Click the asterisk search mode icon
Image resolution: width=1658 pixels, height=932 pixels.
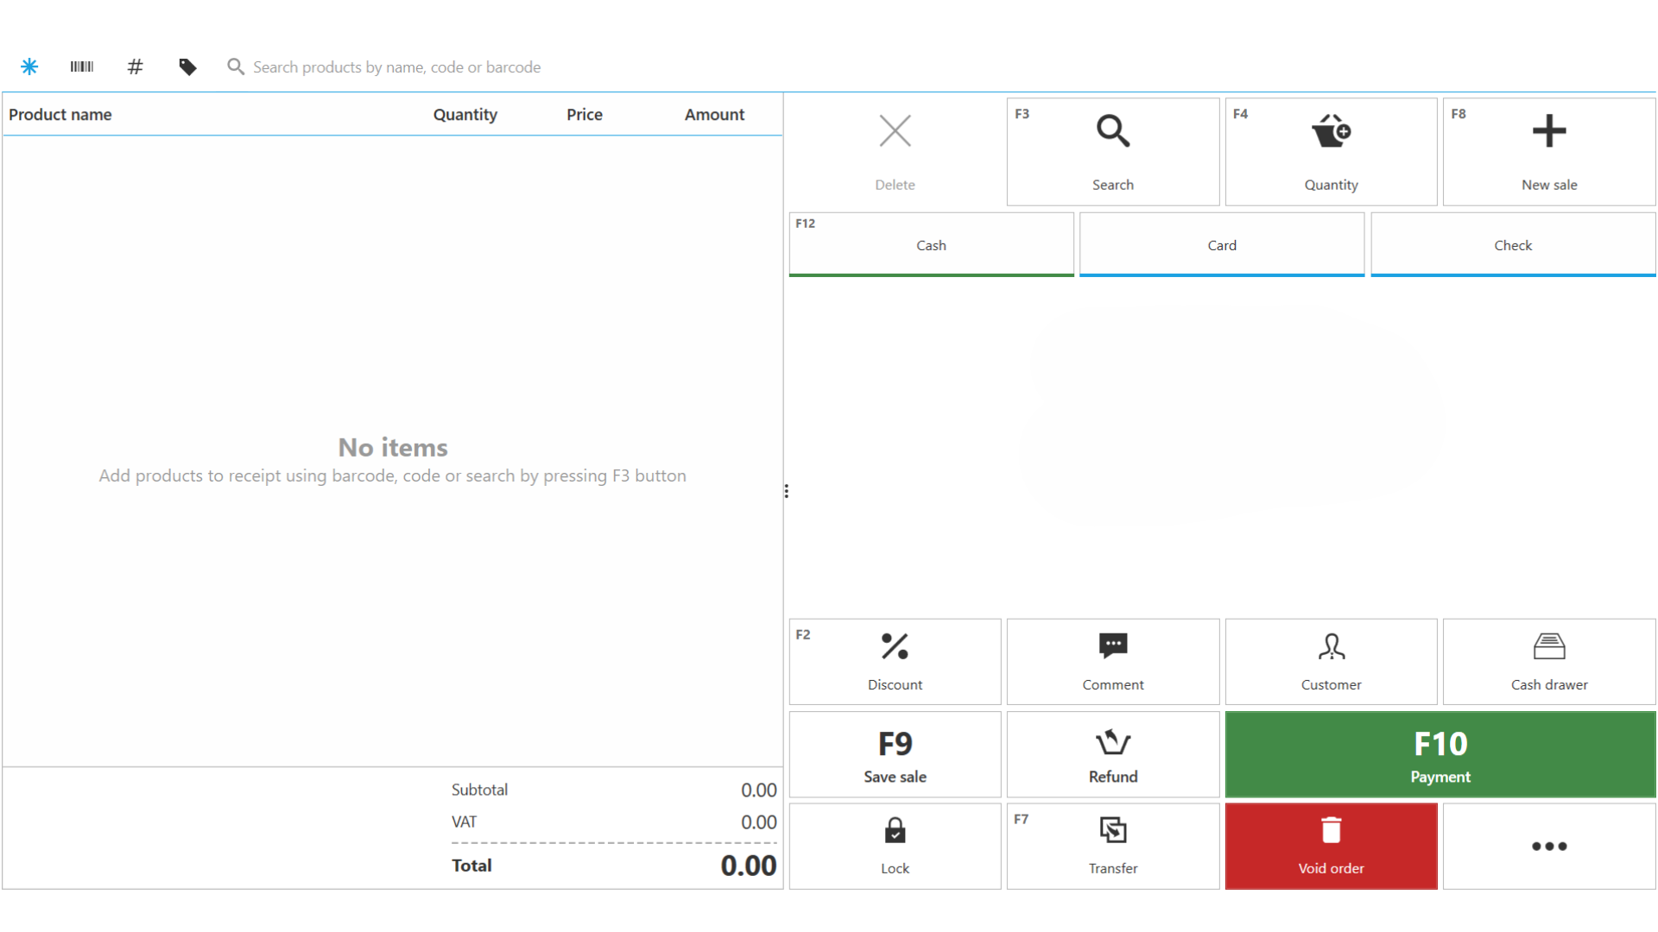click(29, 66)
